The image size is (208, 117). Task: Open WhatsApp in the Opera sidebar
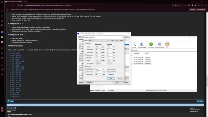(x=2, y=37)
